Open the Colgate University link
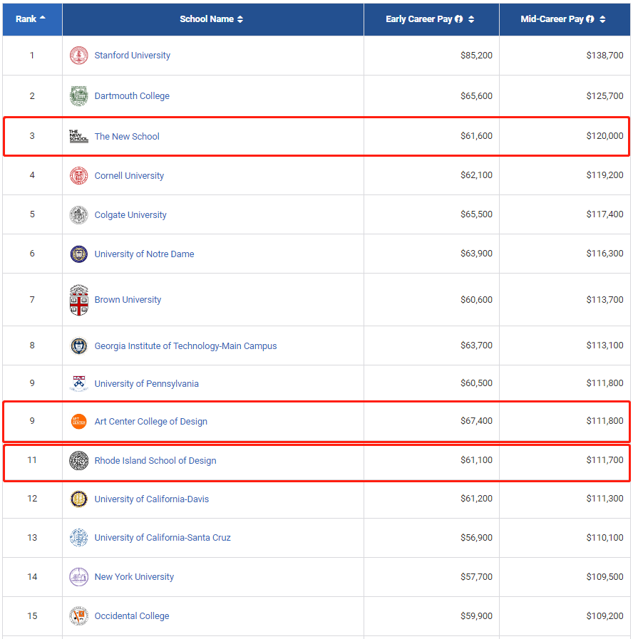The height and width of the screenshot is (639, 633). [x=130, y=214]
